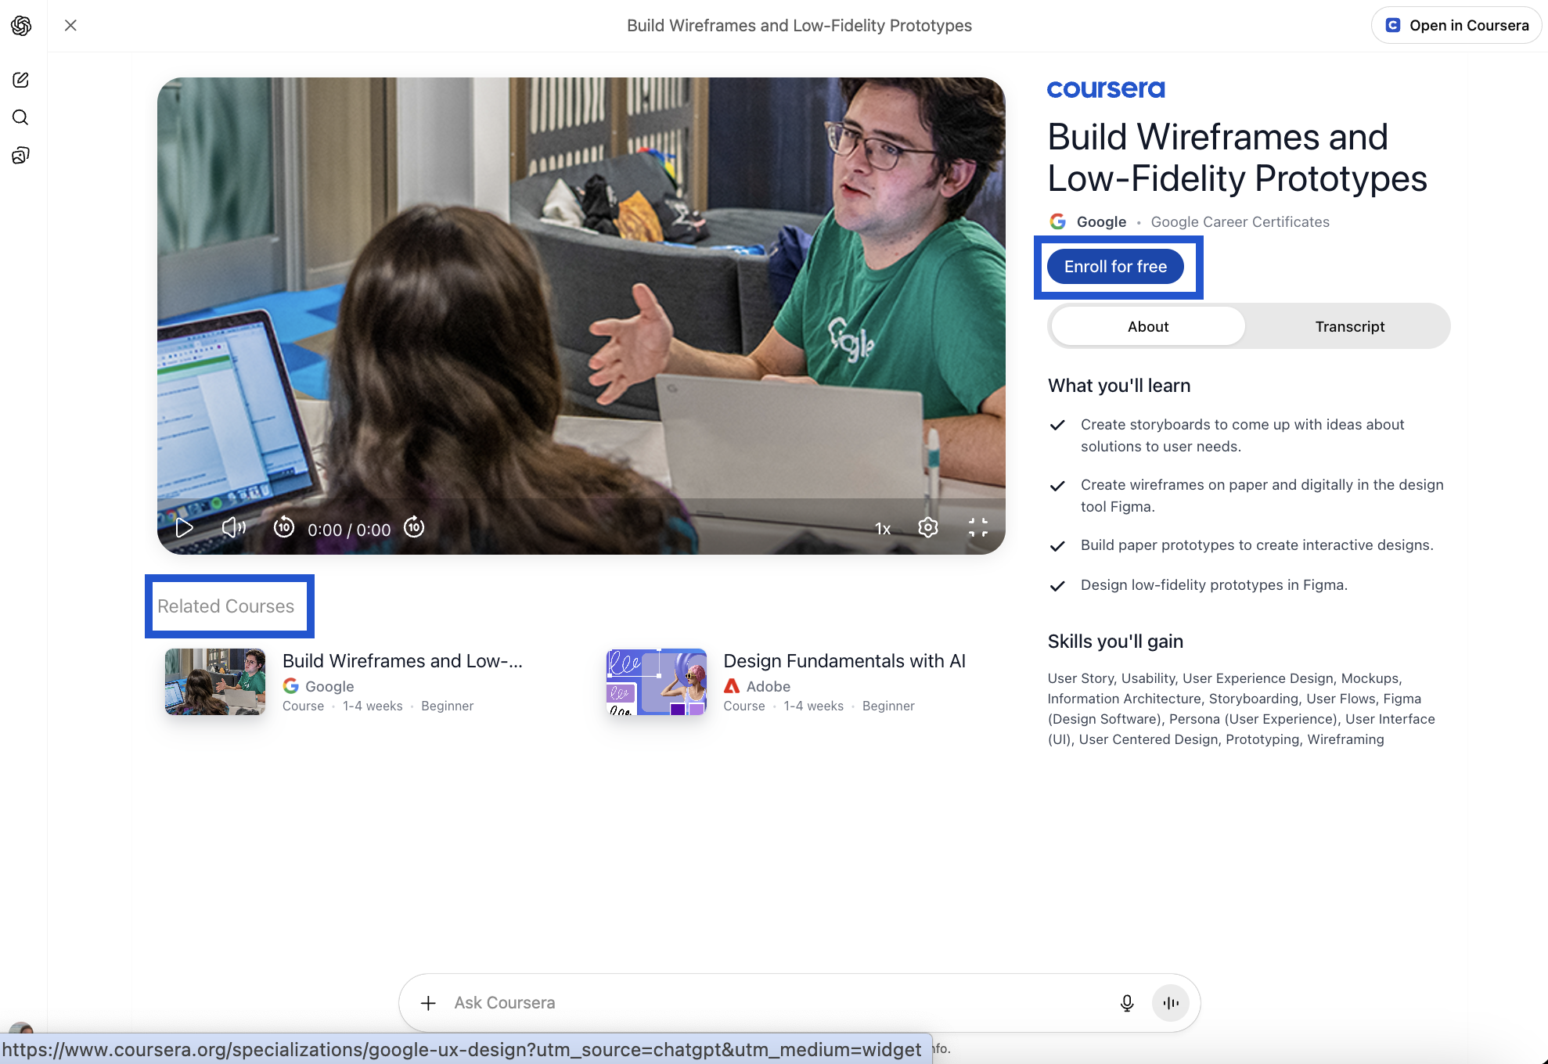Open the course in Coursera
Screen dimensions: 1548x1064
[1456, 24]
